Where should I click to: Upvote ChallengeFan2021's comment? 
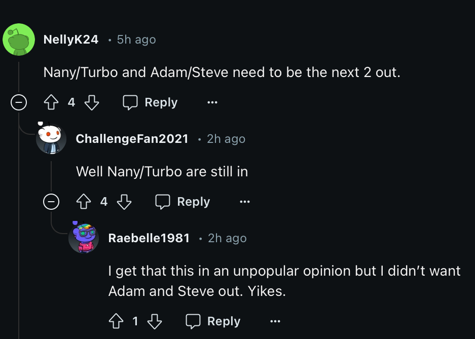[84, 202]
